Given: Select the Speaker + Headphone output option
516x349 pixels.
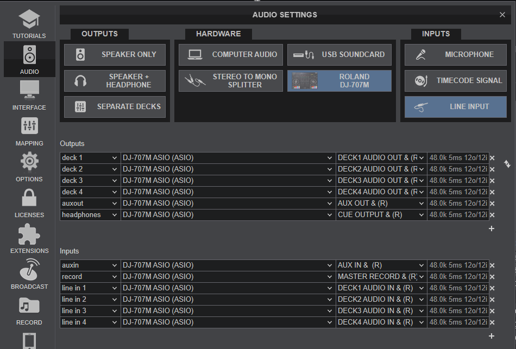Looking at the screenshot, I should pos(115,80).
